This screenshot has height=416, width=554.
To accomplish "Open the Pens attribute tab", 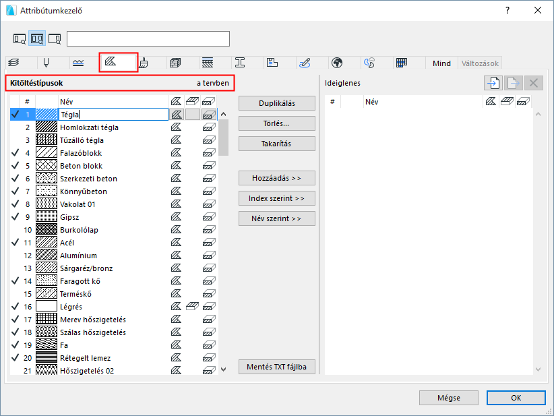I will (46, 63).
